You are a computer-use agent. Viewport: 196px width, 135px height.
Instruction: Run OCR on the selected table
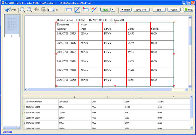coord(105,10)
